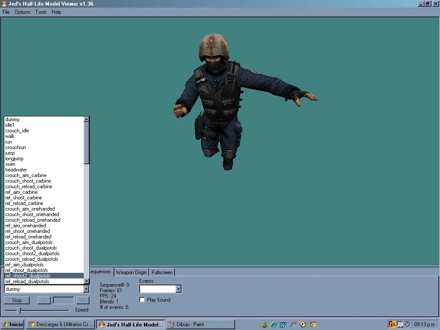Select the partly hidden Sequences tab
Viewport: 440px width, 330px height.
(x=101, y=272)
